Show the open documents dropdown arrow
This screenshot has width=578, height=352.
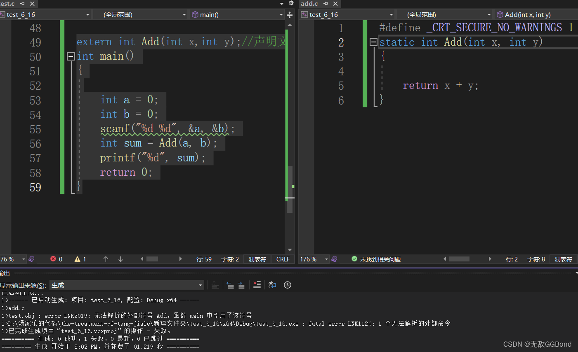[282, 4]
